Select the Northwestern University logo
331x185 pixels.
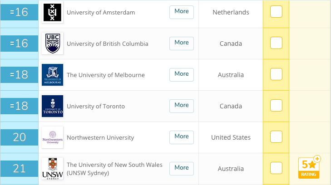click(52, 137)
